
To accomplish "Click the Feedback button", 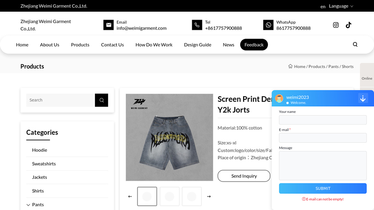I will click(254, 44).
